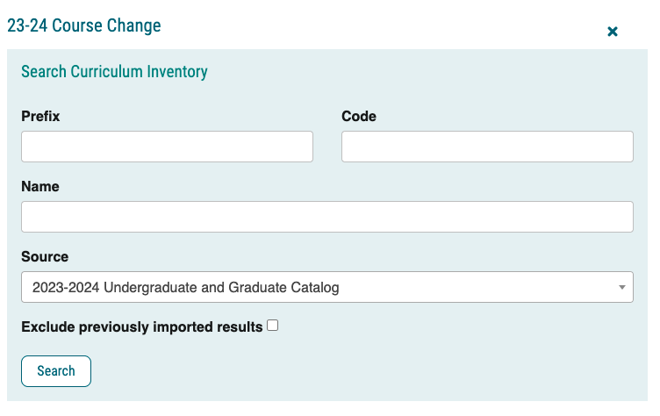Click the Prefix text field
The height and width of the screenshot is (416, 660).
(x=167, y=147)
